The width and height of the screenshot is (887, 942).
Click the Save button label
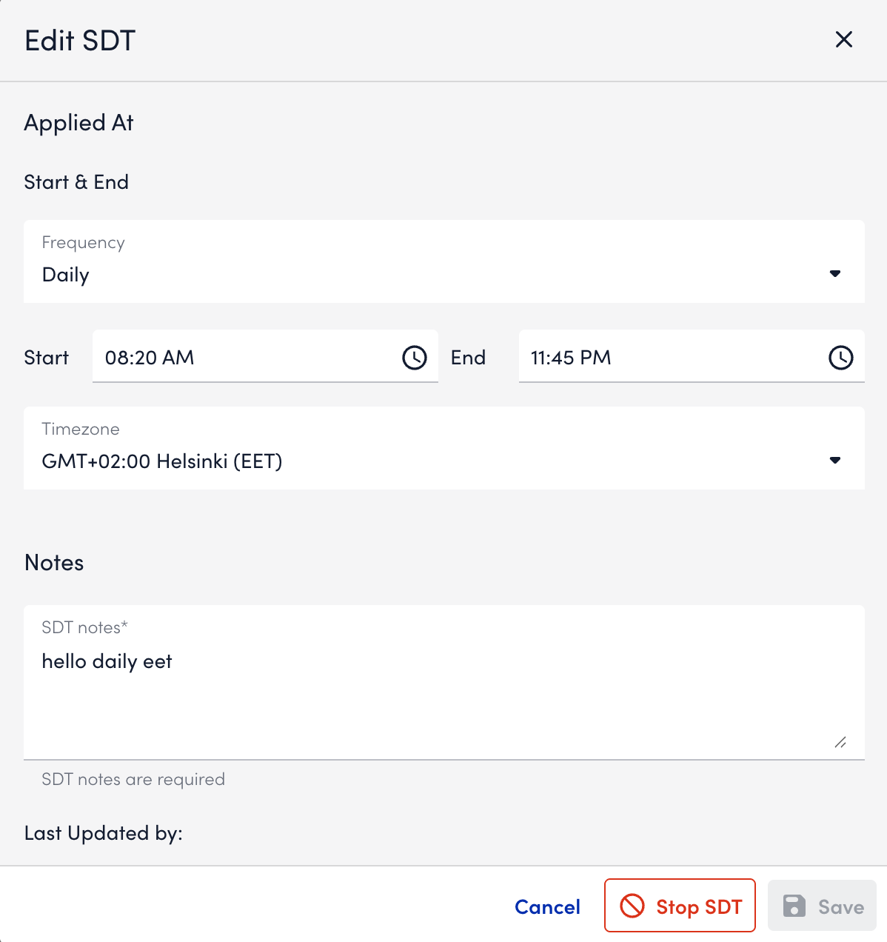pyautogui.click(x=841, y=907)
